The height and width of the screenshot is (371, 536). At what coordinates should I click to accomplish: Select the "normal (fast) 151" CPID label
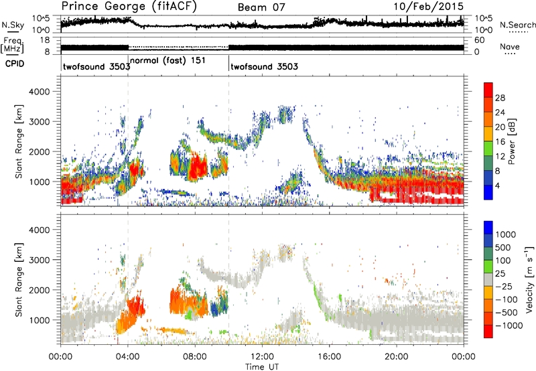coord(168,61)
